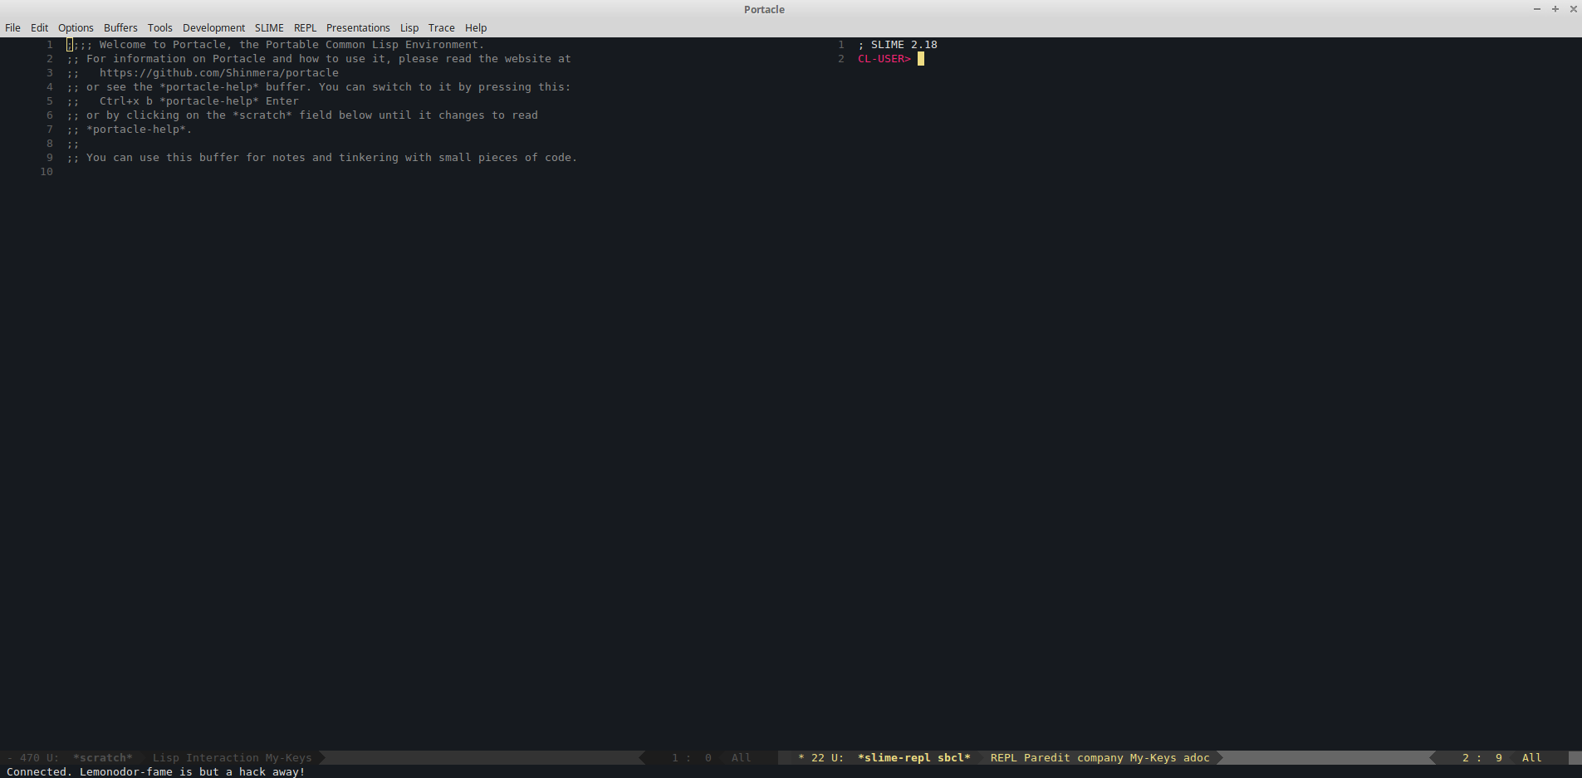This screenshot has width=1582, height=778.
Task: Place cursor at the CL-USER> prompt
Action: click(921, 59)
